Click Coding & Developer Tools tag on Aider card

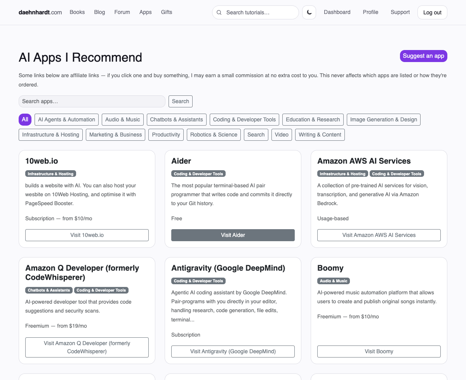tap(198, 174)
